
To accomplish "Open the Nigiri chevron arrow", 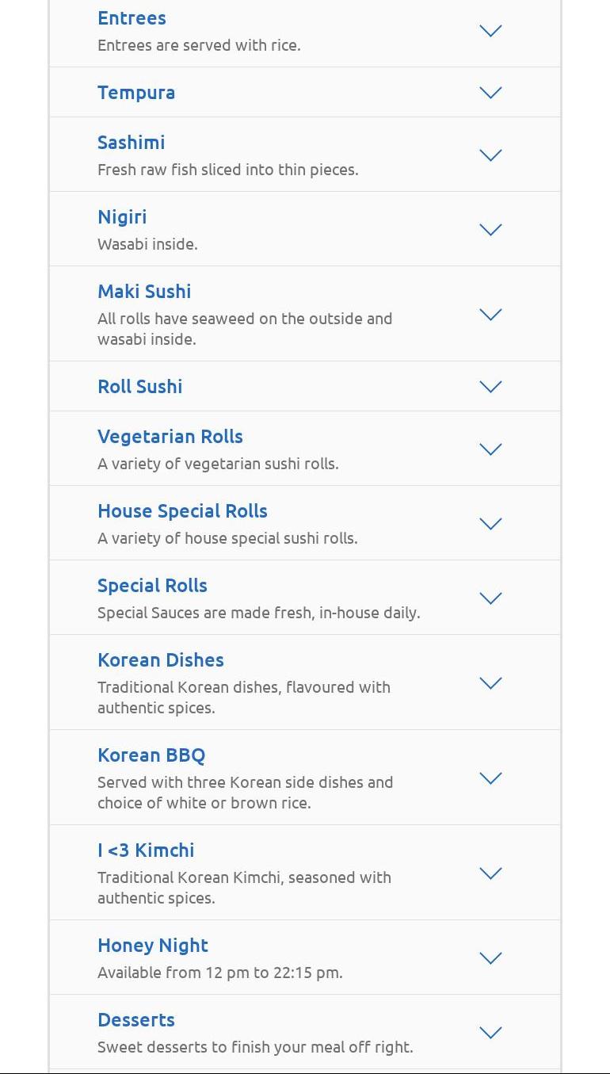I will click(491, 230).
